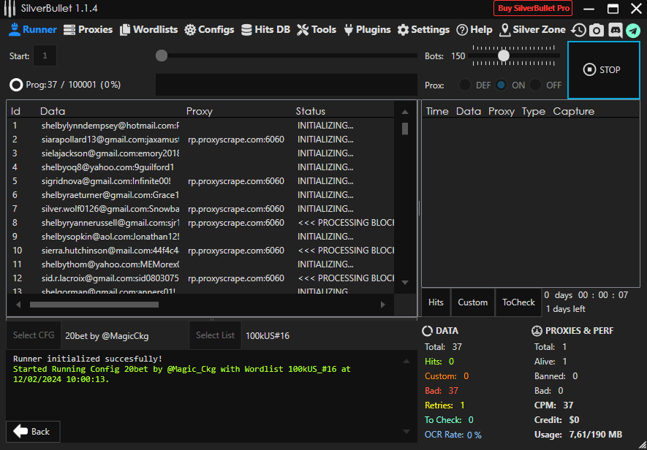Open the Silver Zone section
This screenshot has width=647, height=450.
click(532, 30)
